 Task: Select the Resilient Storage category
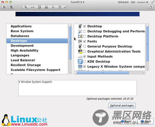(37, 65)
